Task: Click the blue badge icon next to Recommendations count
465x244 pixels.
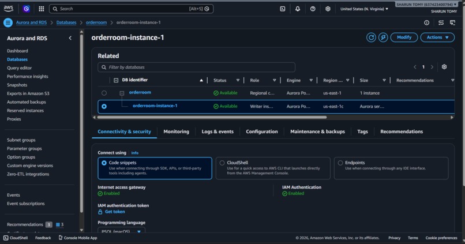Action: click(x=58, y=224)
